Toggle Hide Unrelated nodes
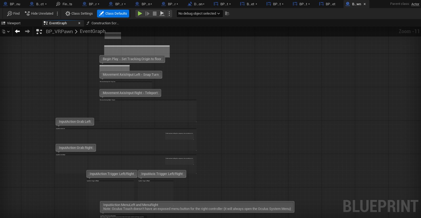 [39, 13]
